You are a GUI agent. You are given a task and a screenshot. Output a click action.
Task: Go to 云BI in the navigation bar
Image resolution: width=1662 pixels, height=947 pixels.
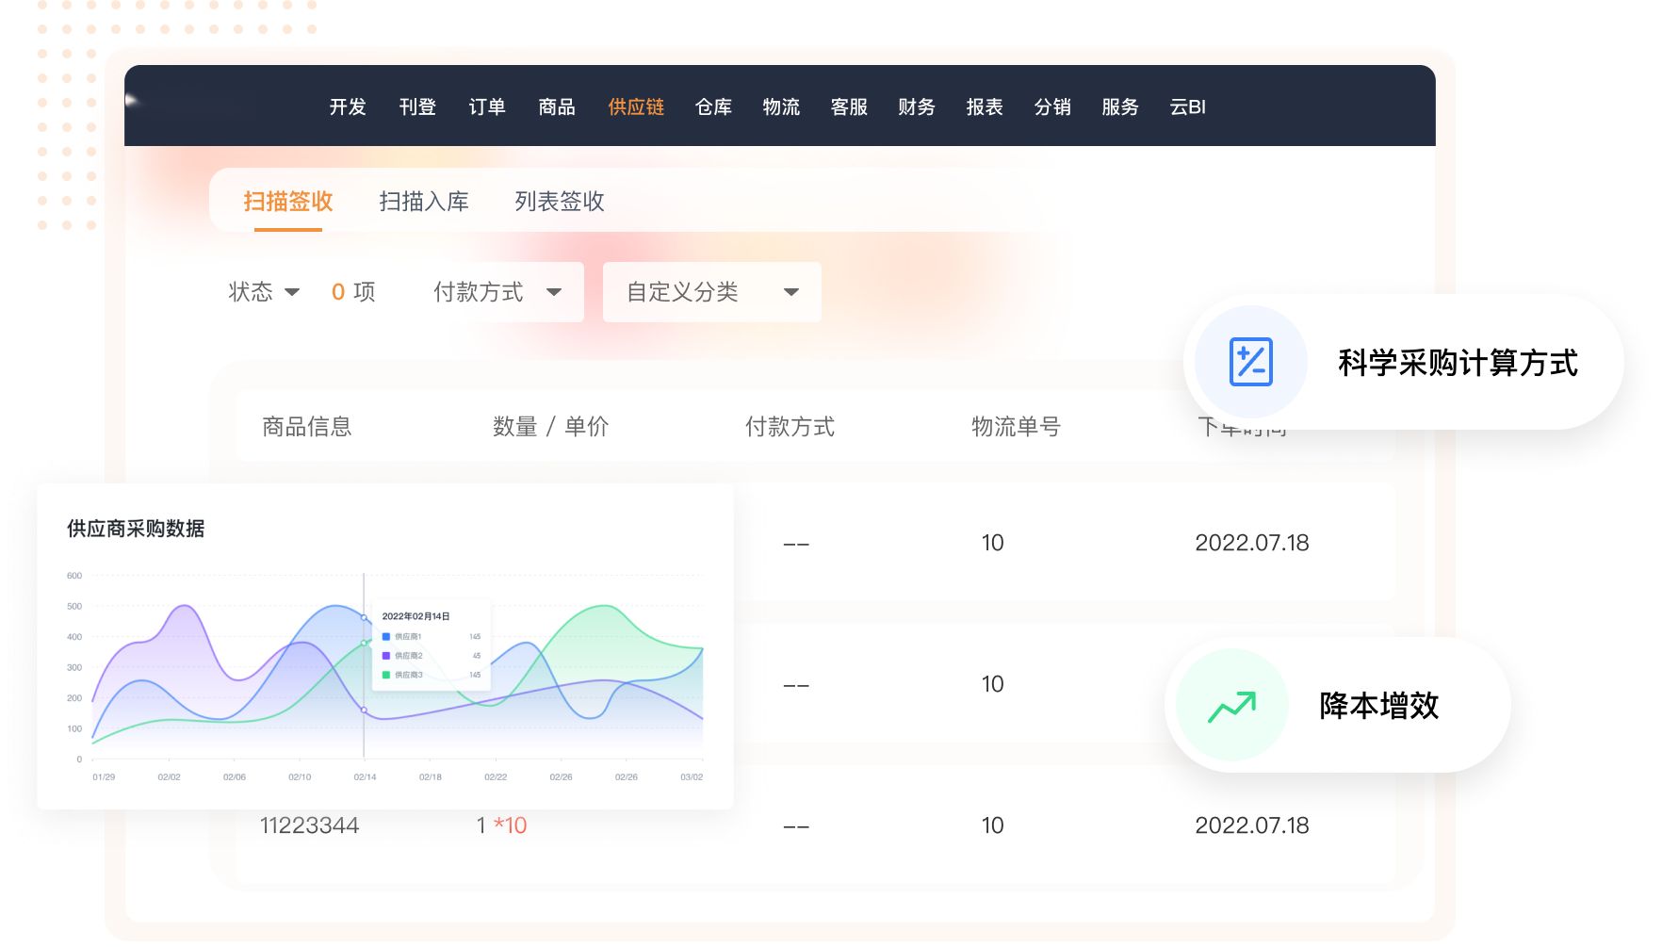1187,107
